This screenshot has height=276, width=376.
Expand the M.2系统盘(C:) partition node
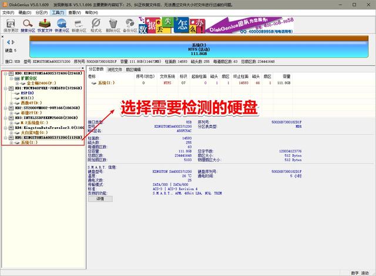coord(11,123)
